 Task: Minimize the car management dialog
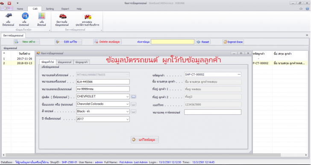234,53
